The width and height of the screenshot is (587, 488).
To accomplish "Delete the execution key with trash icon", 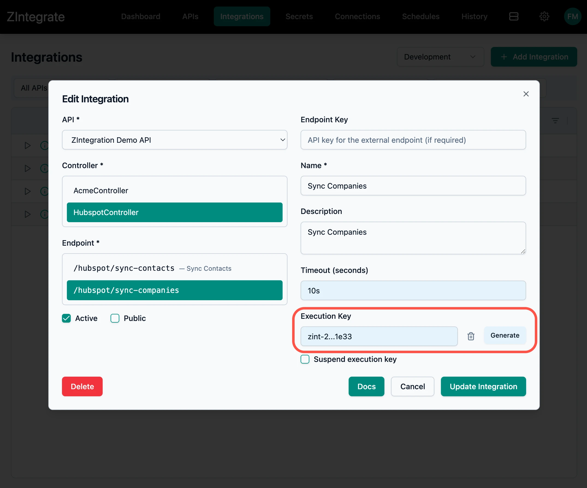I will 471,336.
